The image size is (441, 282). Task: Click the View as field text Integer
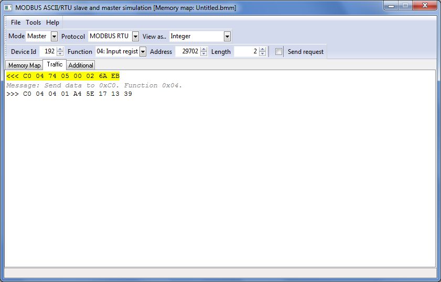[180, 36]
